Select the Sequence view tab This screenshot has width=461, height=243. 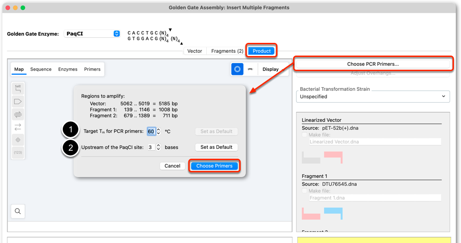(41, 69)
